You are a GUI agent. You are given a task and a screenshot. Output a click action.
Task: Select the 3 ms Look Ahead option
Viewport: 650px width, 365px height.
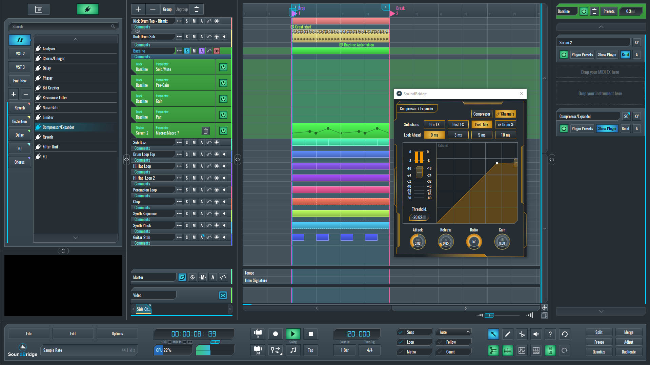coord(458,135)
